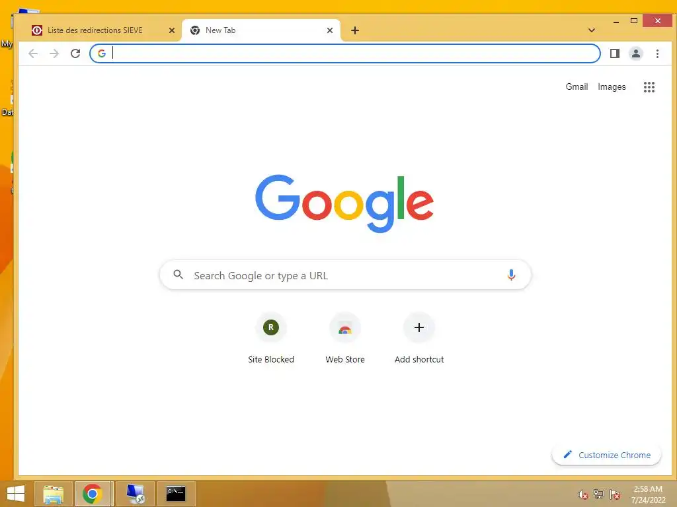Image resolution: width=677 pixels, height=507 pixels.
Task: Add a new shortcut tile
Action: tap(418, 340)
